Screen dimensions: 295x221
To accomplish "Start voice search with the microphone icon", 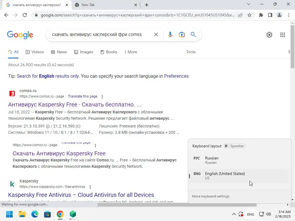I will point(170,35).
